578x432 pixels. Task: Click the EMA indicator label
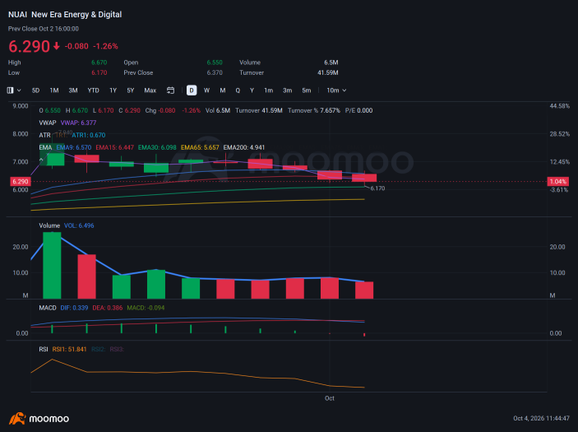(x=45, y=147)
